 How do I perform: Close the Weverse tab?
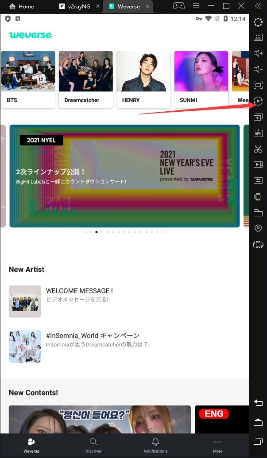[148, 6]
